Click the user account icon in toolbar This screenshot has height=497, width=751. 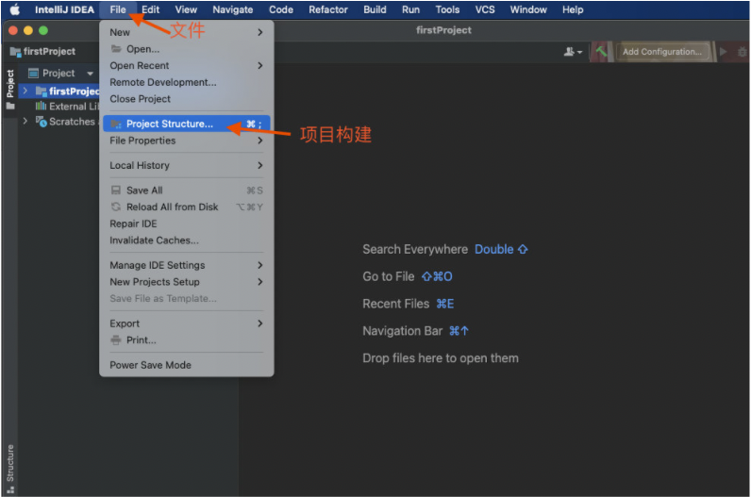[x=569, y=52]
